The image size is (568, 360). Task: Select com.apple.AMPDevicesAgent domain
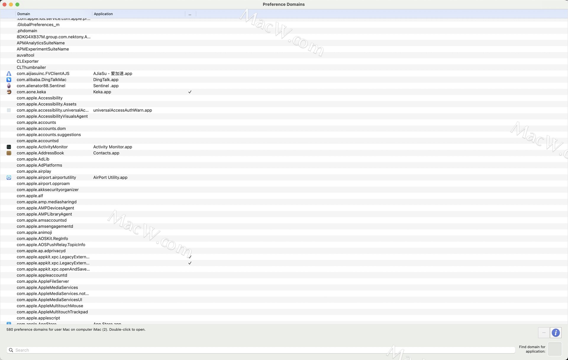45,208
